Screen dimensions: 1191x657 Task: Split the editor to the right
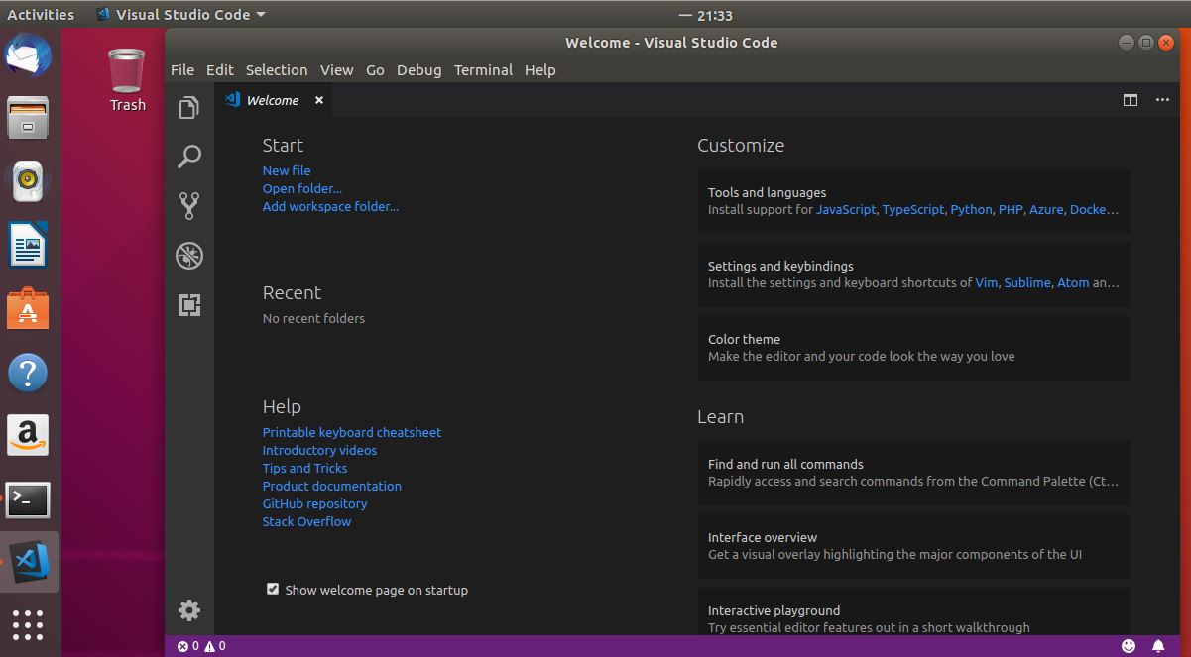(x=1130, y=100)
